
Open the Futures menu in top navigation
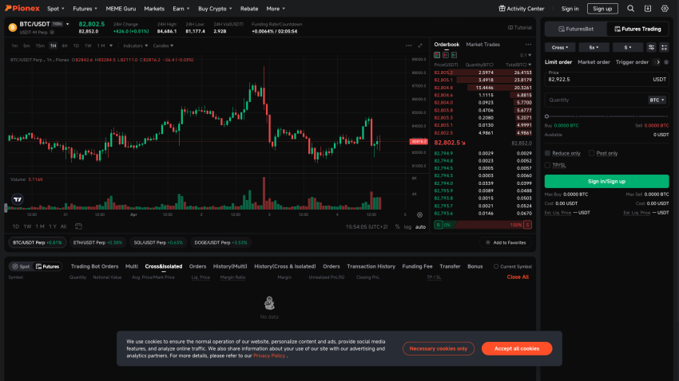click(85, 9)
